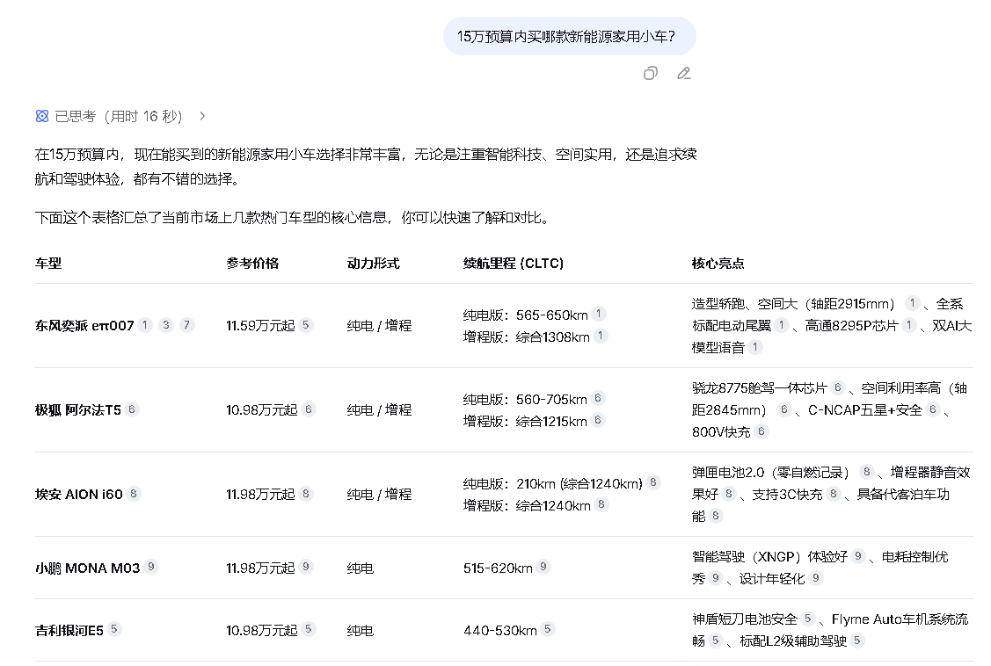The height and width of the screenshot is (666, 991).
Task: Open citation 6 after 极狐's 10.98万元起
Action: tap(309, 409)
